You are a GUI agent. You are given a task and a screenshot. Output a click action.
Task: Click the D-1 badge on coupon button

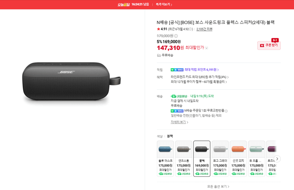(275, 40)
